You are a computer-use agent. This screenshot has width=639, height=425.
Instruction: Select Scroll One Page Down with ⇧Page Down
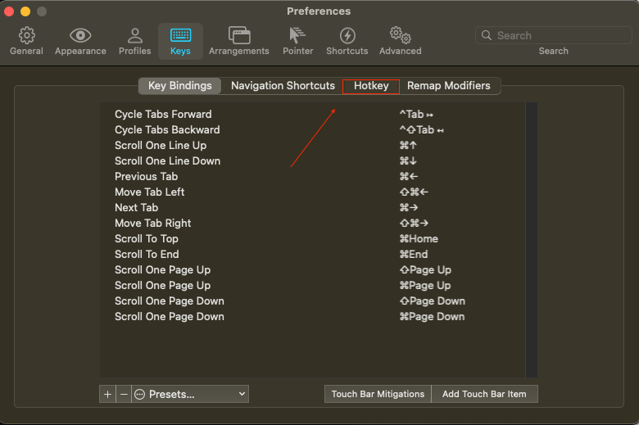pyautogui.click(x=313, y=301)
